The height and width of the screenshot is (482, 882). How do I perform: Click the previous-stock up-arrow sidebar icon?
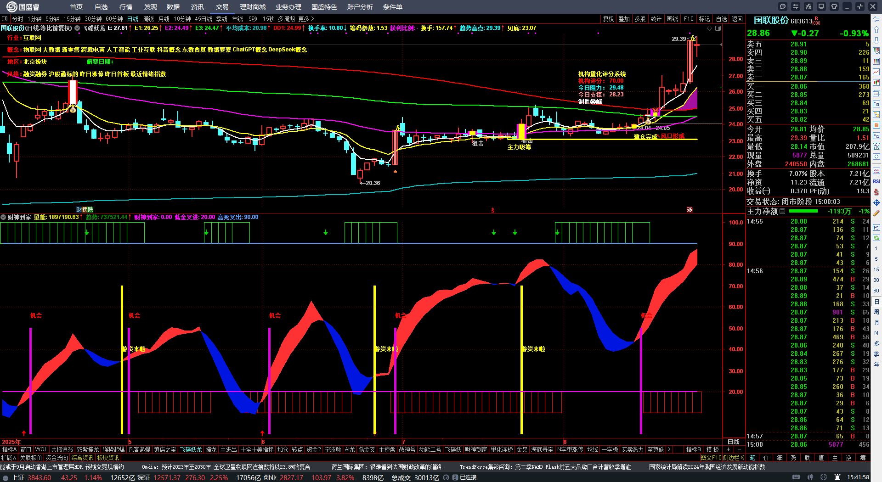876,30
